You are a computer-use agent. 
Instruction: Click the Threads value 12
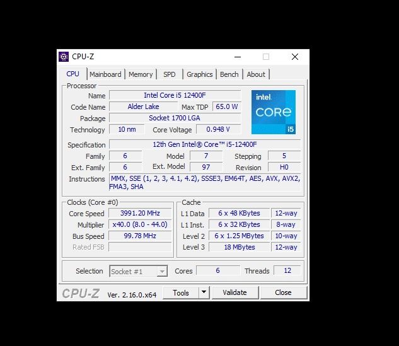pos(287,270)
